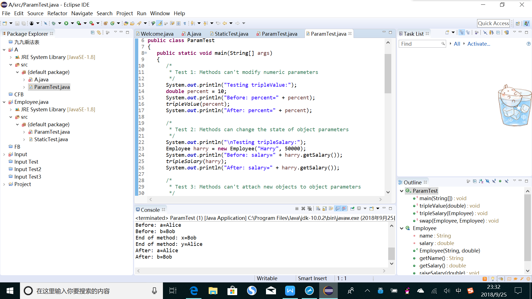The width and height of the screenshot is (532, 299).
Task: Open Microsoft Edge from taskbar
Action: point(194,291)
